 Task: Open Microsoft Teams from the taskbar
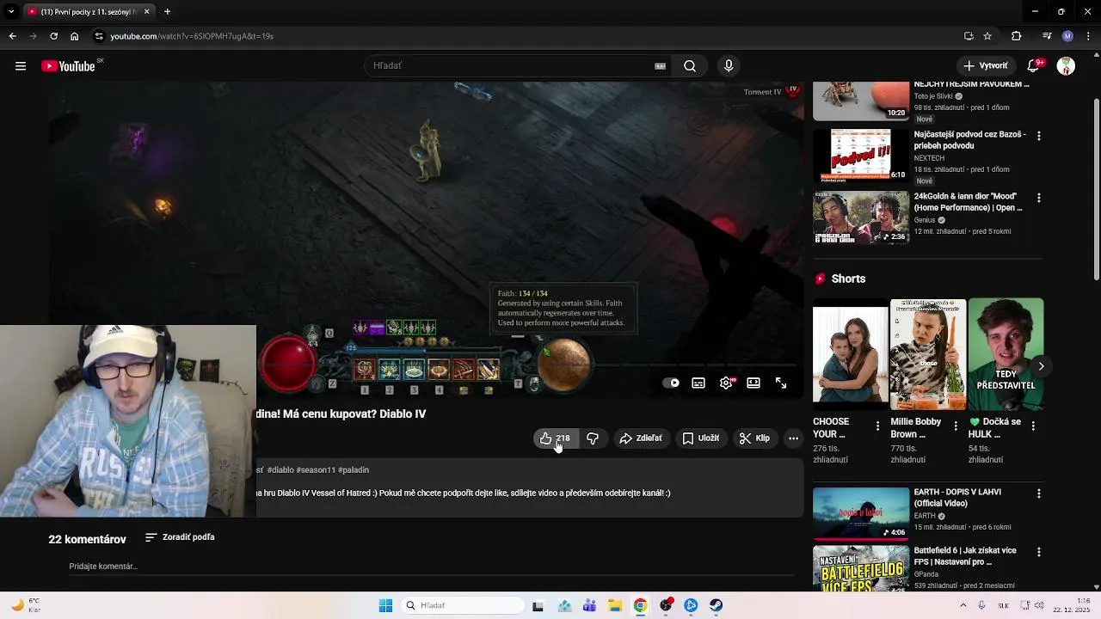(x=589, y=605)
